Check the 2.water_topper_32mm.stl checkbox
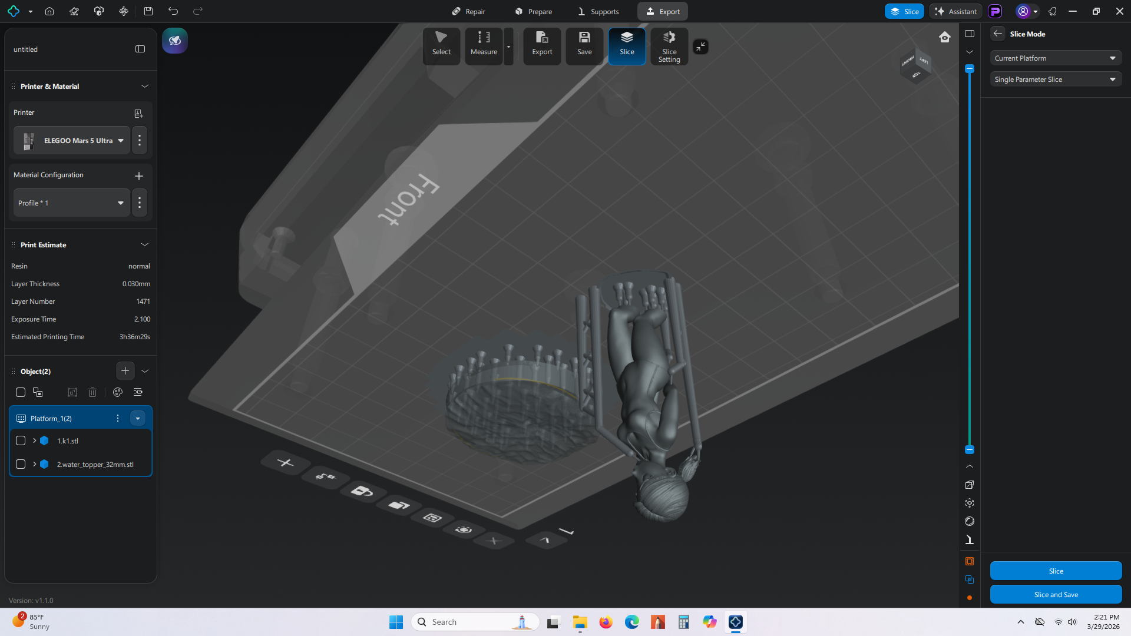Screen dimensions: 1131x636 pyautogui.click(x=21, y=464)
